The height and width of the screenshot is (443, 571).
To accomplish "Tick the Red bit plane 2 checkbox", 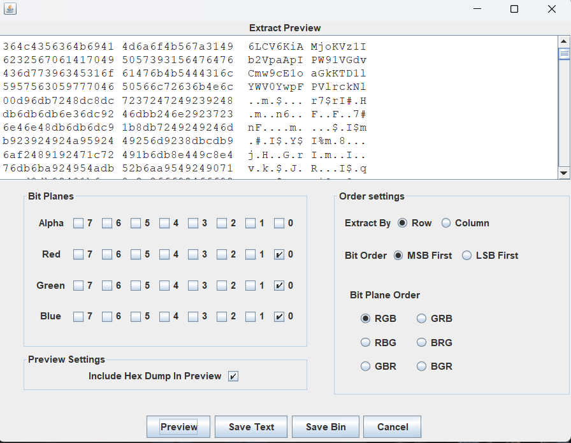I will (x=222, y=254).
